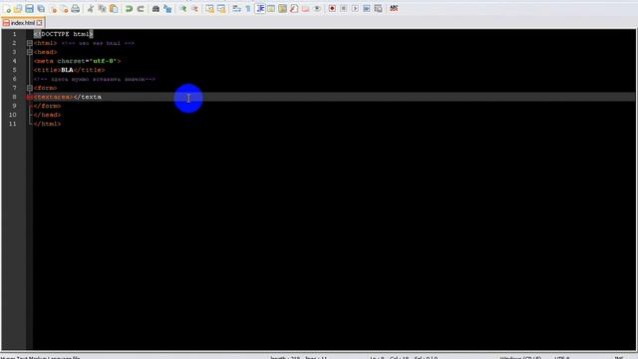638x359 pixels.
Task: Create a new file with the New icon
Action: tap(7, 9)
